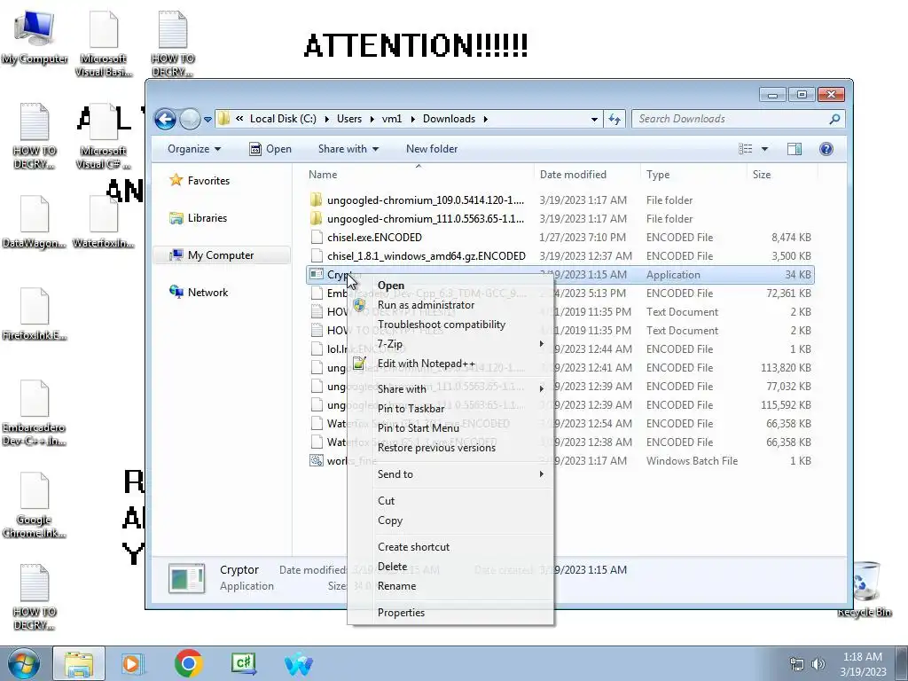Image resolution: width=908 pixels, height=681 pixels.
Task: Expand arrow after Local Disk (C:)
Action: 326,119
